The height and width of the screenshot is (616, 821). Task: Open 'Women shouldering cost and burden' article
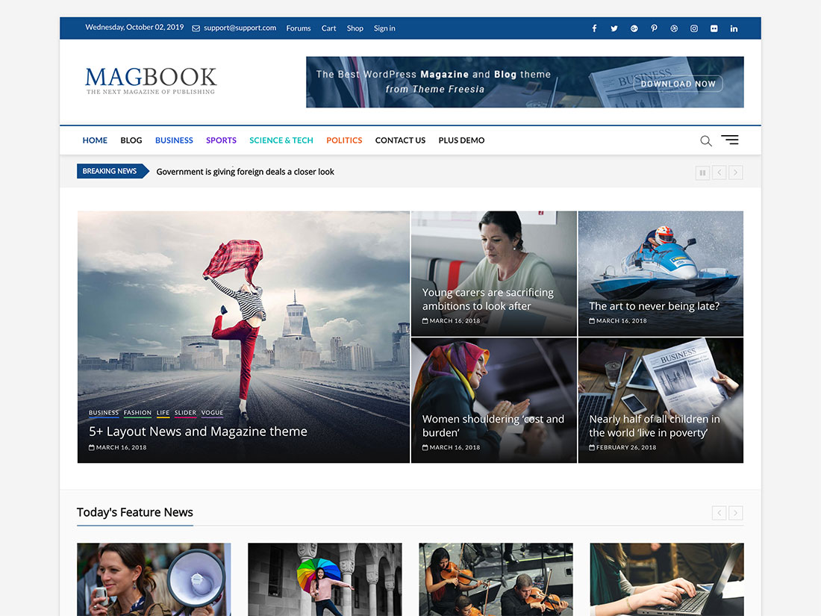point(493,426)
